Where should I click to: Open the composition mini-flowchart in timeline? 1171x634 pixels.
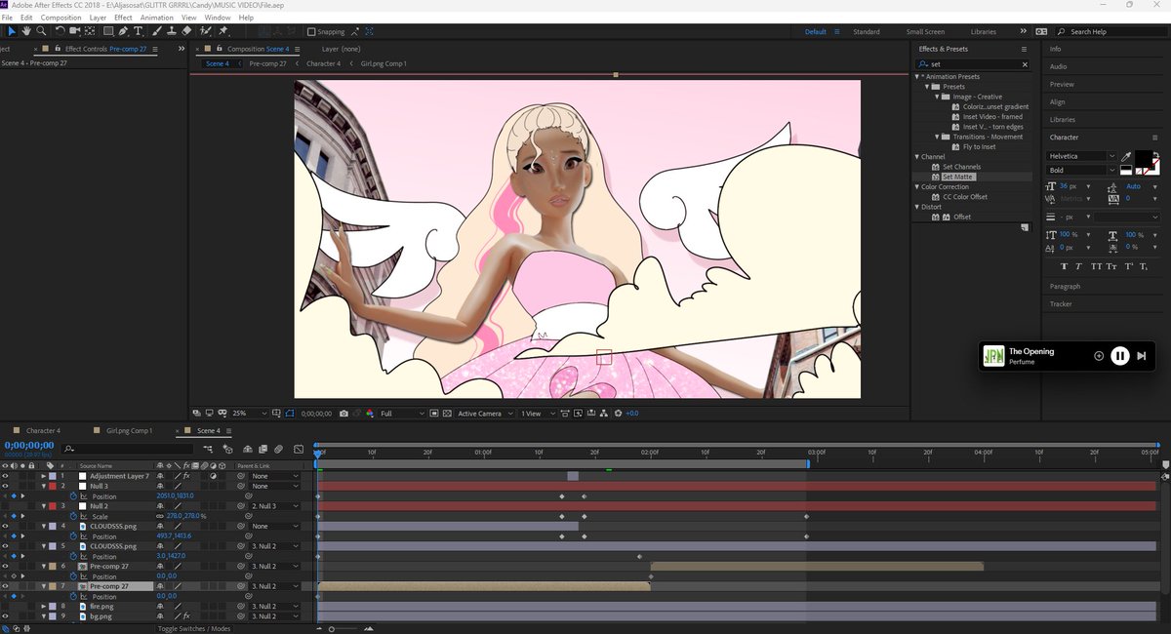(x=208, y=449)
